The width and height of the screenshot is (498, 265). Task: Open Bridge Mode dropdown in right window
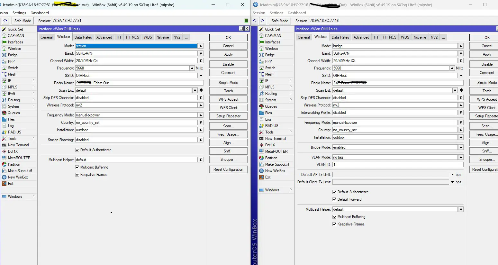click(x=461, y=147)
